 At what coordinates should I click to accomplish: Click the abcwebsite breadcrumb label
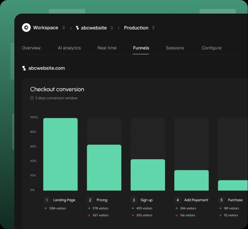pyautogui.click(x=94, y=28)
